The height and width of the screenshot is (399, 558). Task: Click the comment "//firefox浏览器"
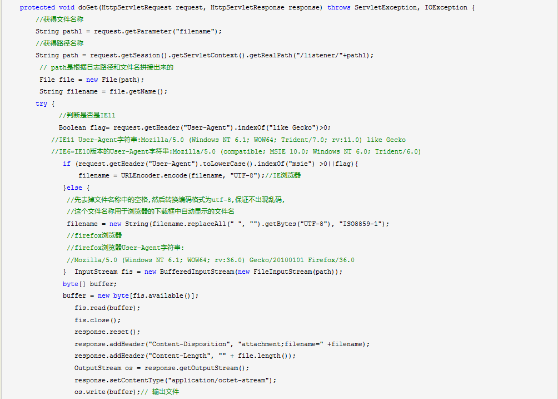pos(94,235)
